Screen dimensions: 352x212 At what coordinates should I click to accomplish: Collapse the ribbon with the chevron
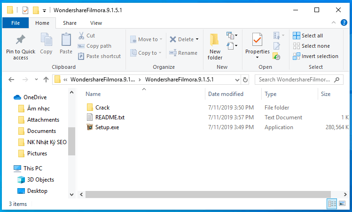[x=334, y=22]
